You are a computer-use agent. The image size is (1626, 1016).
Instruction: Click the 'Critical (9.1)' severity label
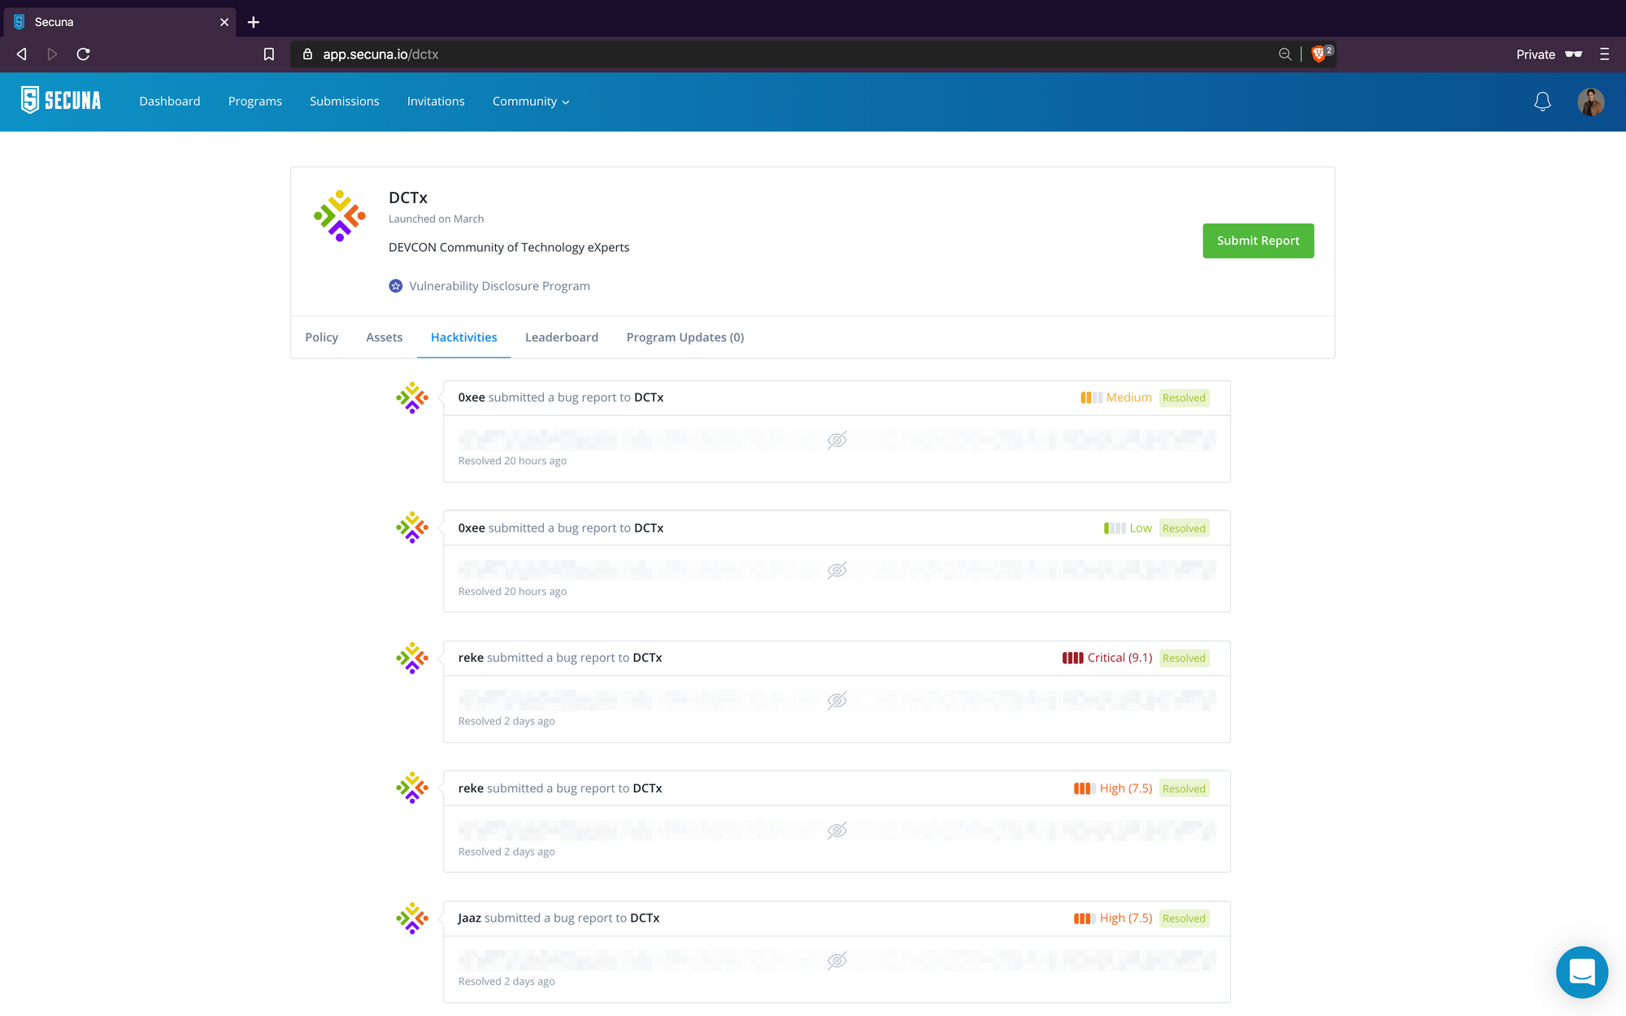click(x=1120, y=658)
